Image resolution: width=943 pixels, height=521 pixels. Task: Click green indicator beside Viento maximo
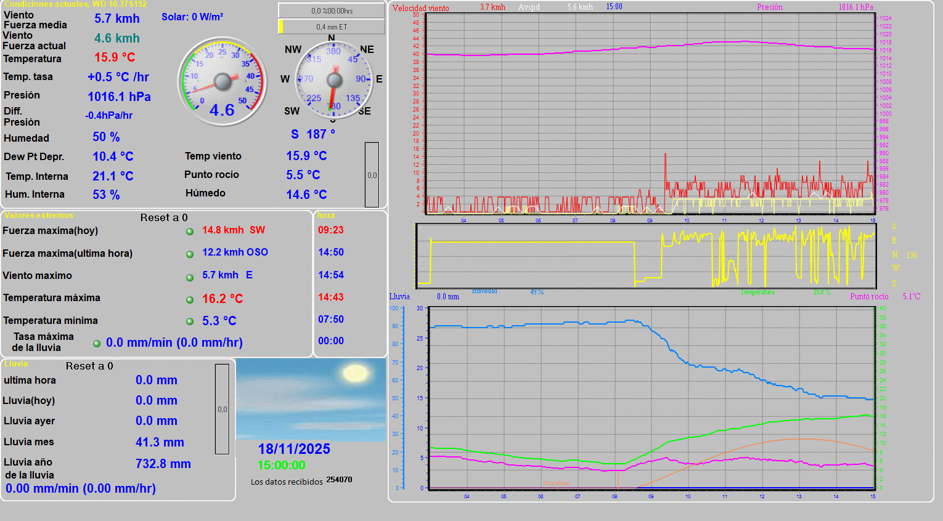click(190, 277)
